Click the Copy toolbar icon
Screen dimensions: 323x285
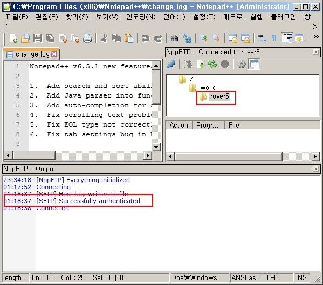pyautogui.click(x=116, y=38)
